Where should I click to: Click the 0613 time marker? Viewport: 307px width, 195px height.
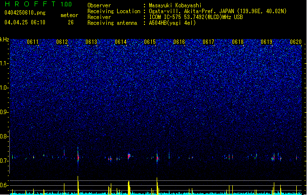[91, 42]
